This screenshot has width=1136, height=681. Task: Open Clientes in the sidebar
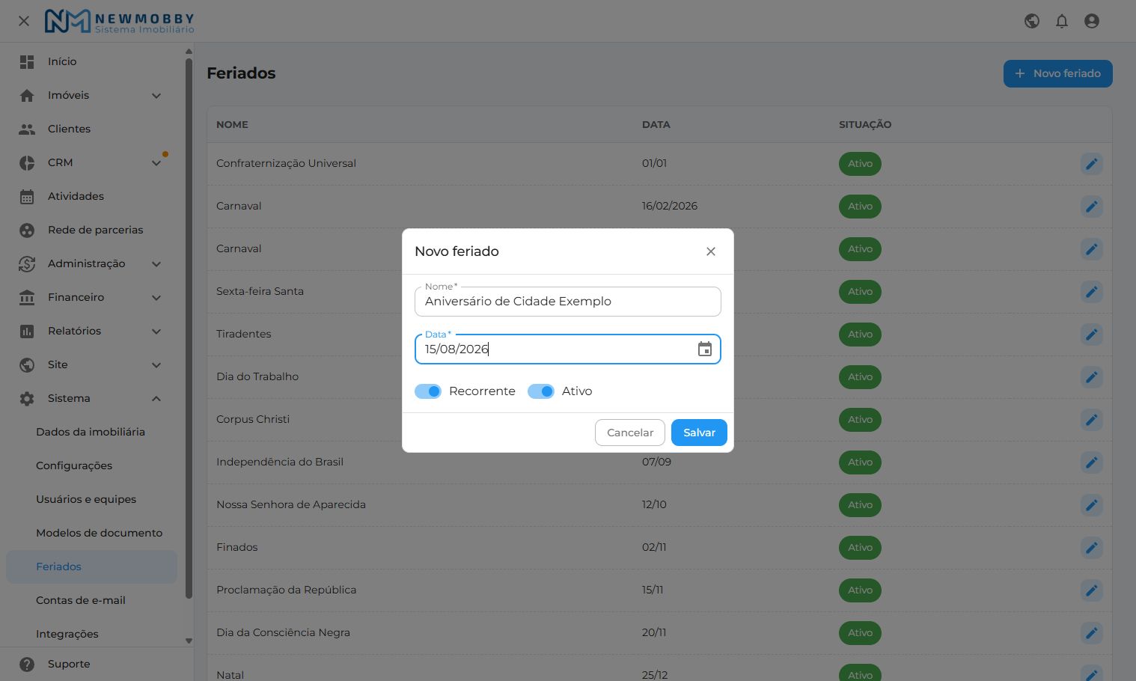91,129
